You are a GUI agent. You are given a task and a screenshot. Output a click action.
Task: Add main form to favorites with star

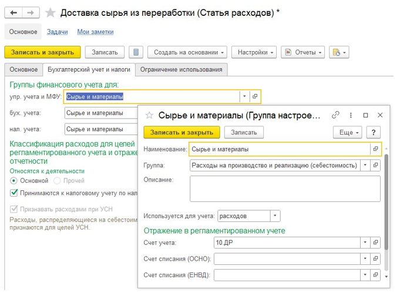(x=51, y=13)
